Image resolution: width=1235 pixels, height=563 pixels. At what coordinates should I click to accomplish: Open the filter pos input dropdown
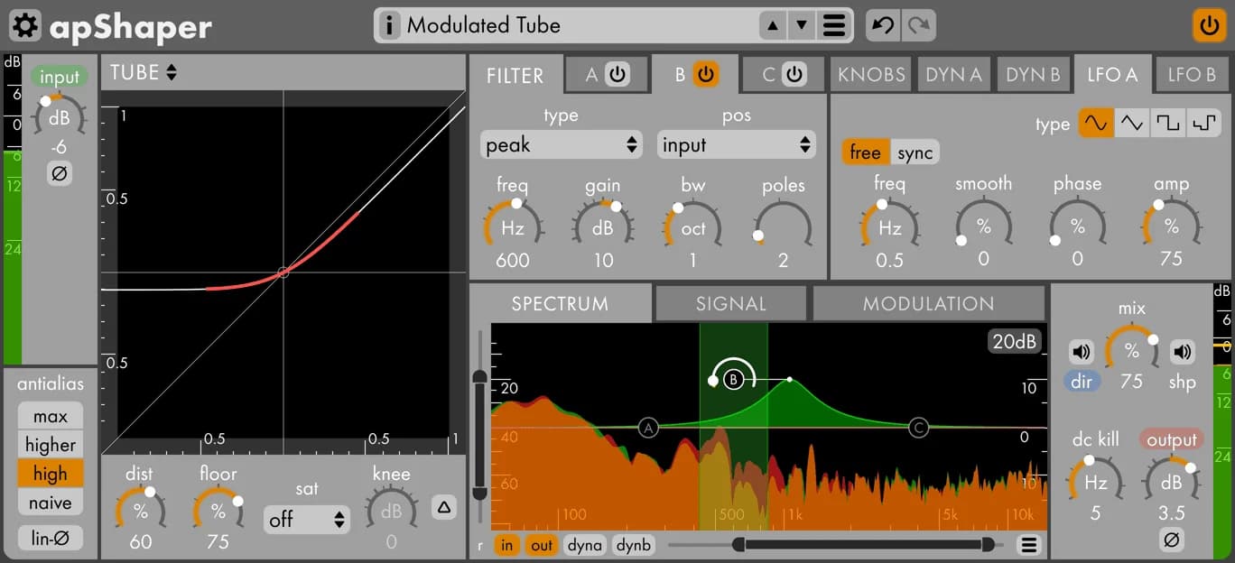click(736, 145)
